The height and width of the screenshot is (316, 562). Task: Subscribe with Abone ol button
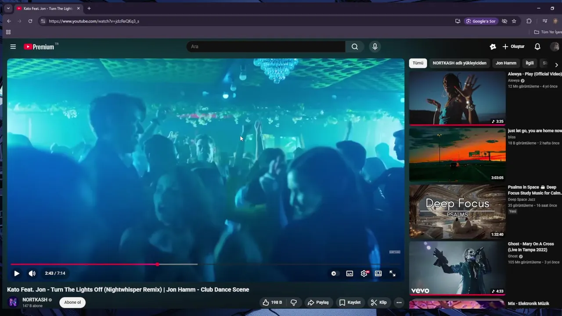tap(72, 302)
